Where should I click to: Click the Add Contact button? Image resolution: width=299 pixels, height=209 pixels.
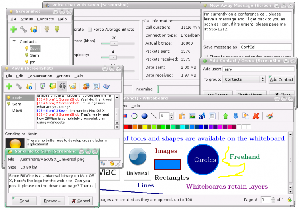pos(281,79)
